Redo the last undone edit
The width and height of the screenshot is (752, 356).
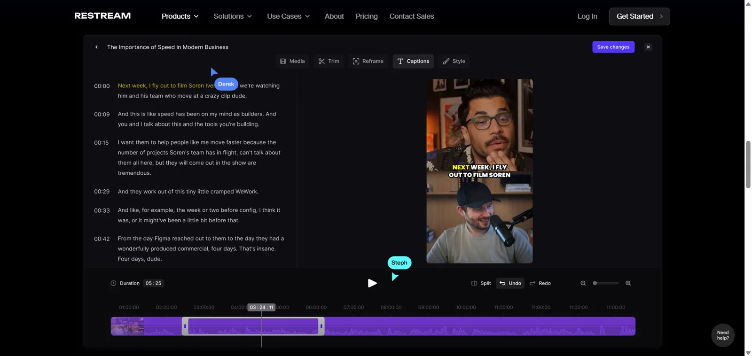[x=540, y=283]
